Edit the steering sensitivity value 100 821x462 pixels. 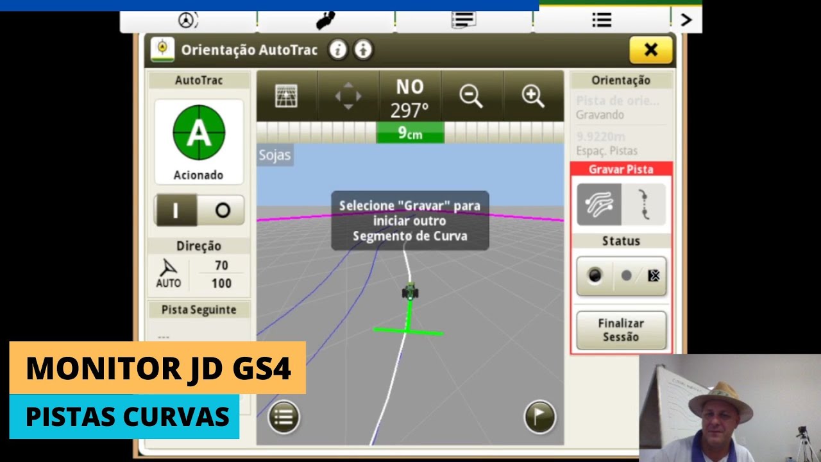(221, 283)
